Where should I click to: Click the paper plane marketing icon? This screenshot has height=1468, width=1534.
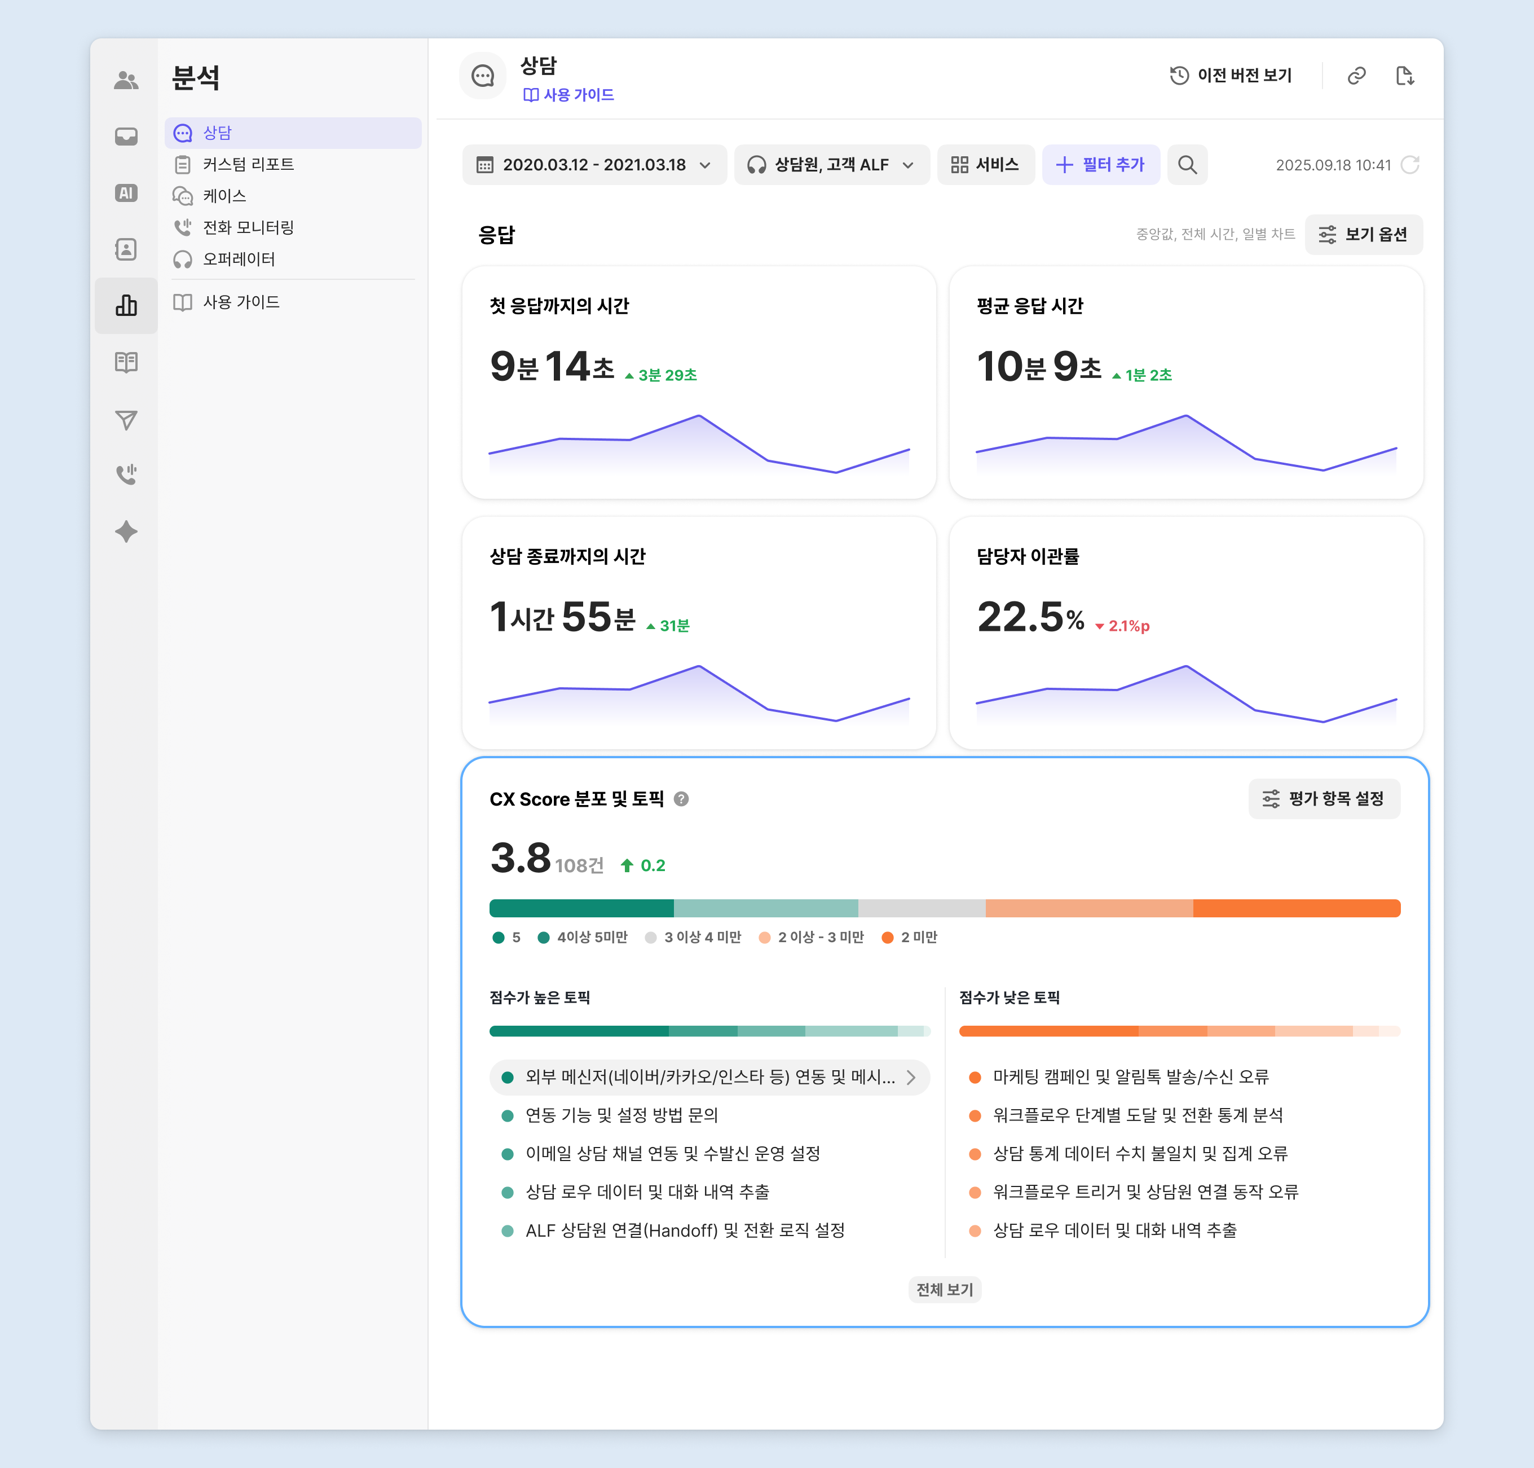pyautogui.click(x=126, y=420)
